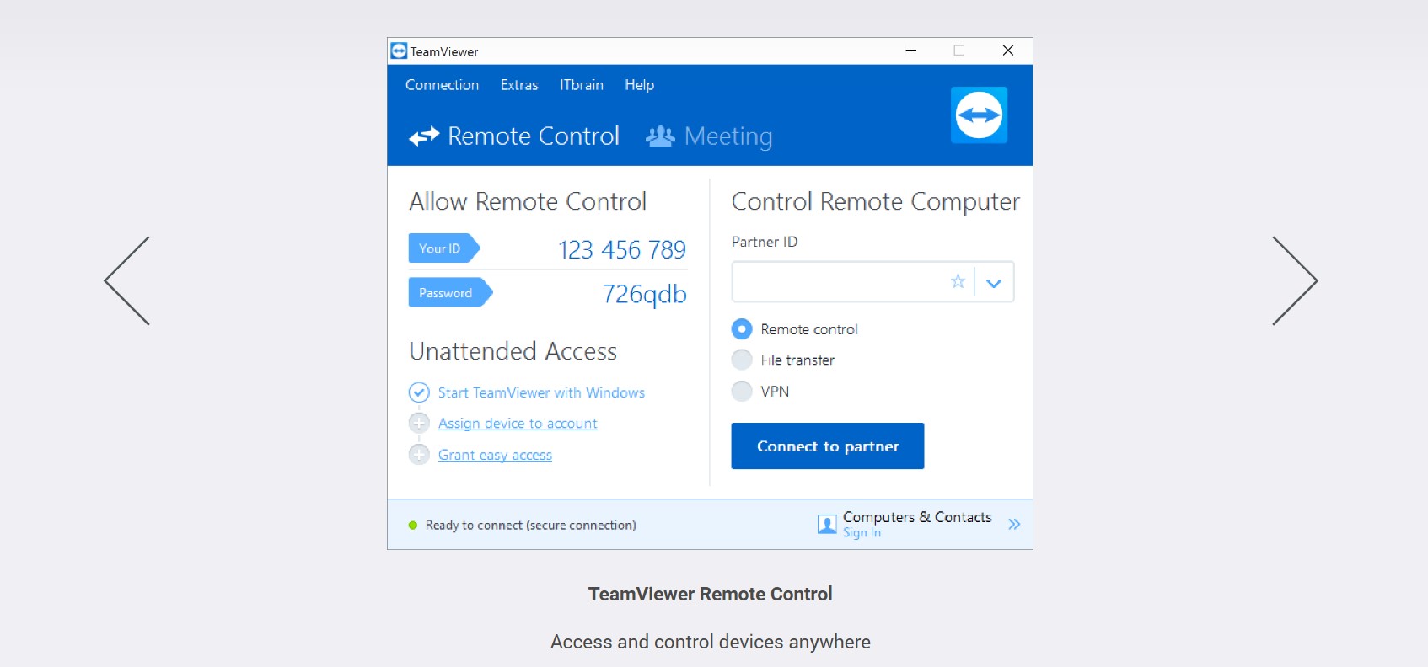Click the ID number 123 456 789
This screenshot has width=1428, height=667.
pyautogui.click(x=622, y=250)
